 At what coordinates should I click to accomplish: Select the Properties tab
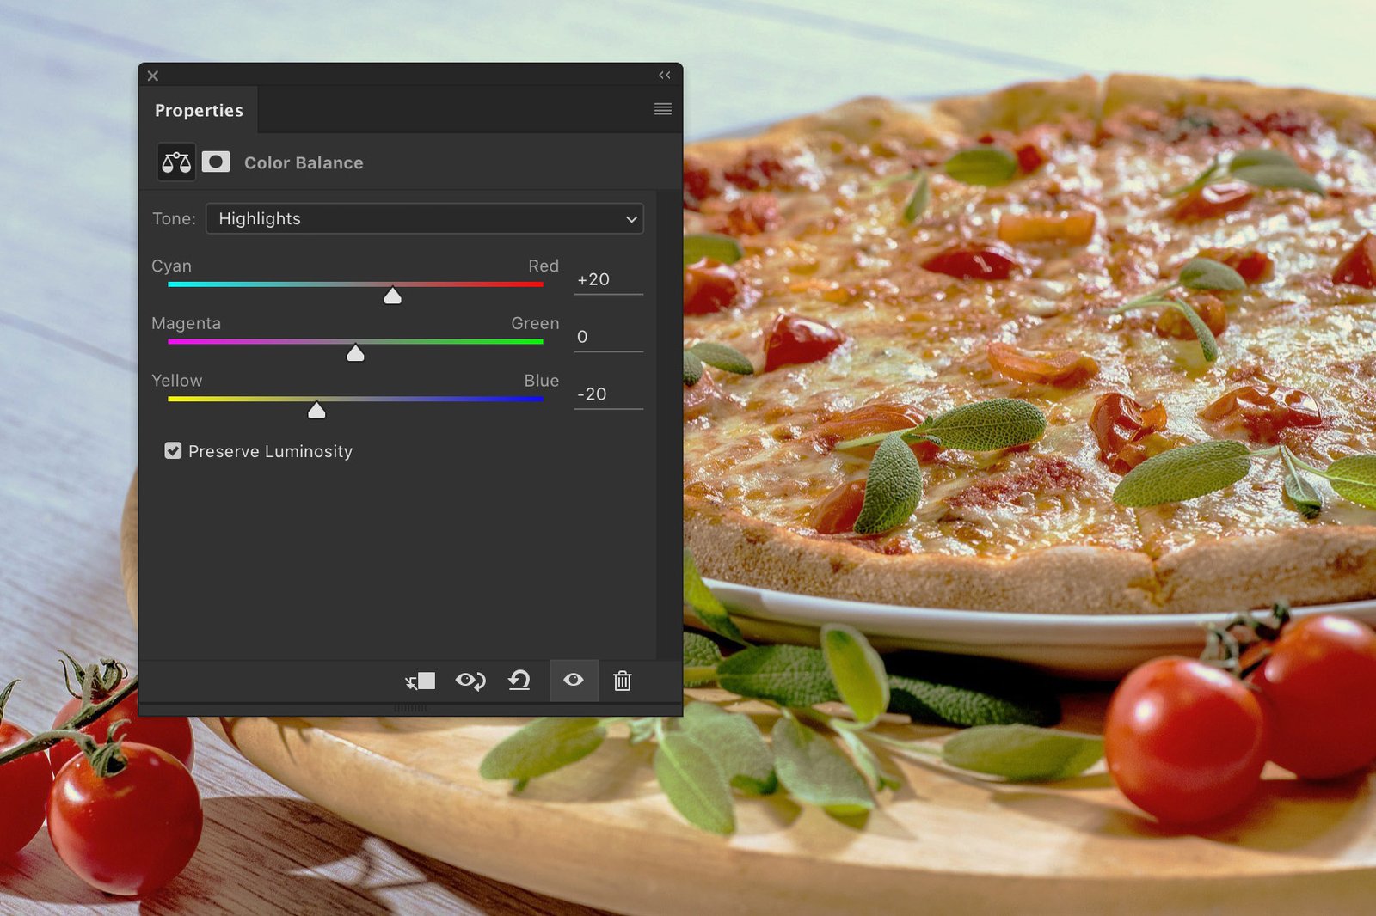click(199, 110)
